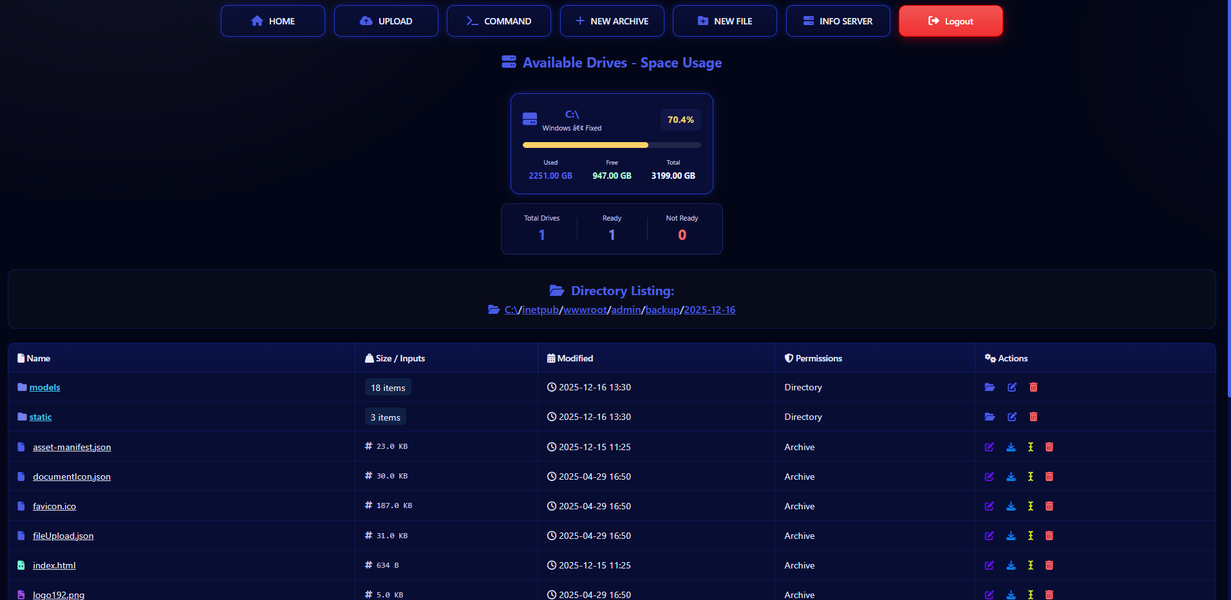Viewport: 1231px width, 600px height.
Task: Download asset-manifest.json
Action: click(x=1011, y=447)
